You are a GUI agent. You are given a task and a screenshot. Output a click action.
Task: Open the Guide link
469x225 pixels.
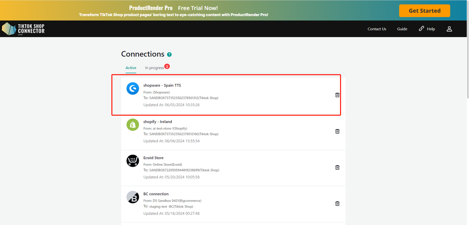[x=402, y=29]
